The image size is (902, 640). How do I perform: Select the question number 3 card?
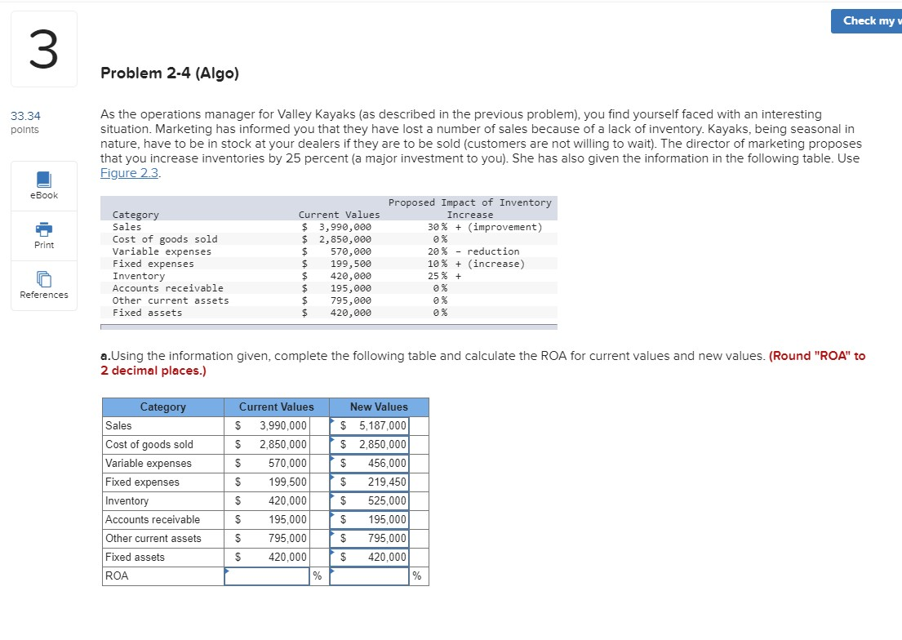(x=43, y=48)
